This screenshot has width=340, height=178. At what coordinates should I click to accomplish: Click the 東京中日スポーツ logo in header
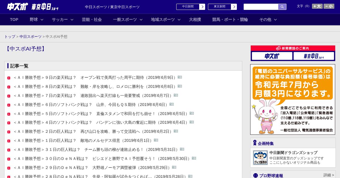pos(45,7)
